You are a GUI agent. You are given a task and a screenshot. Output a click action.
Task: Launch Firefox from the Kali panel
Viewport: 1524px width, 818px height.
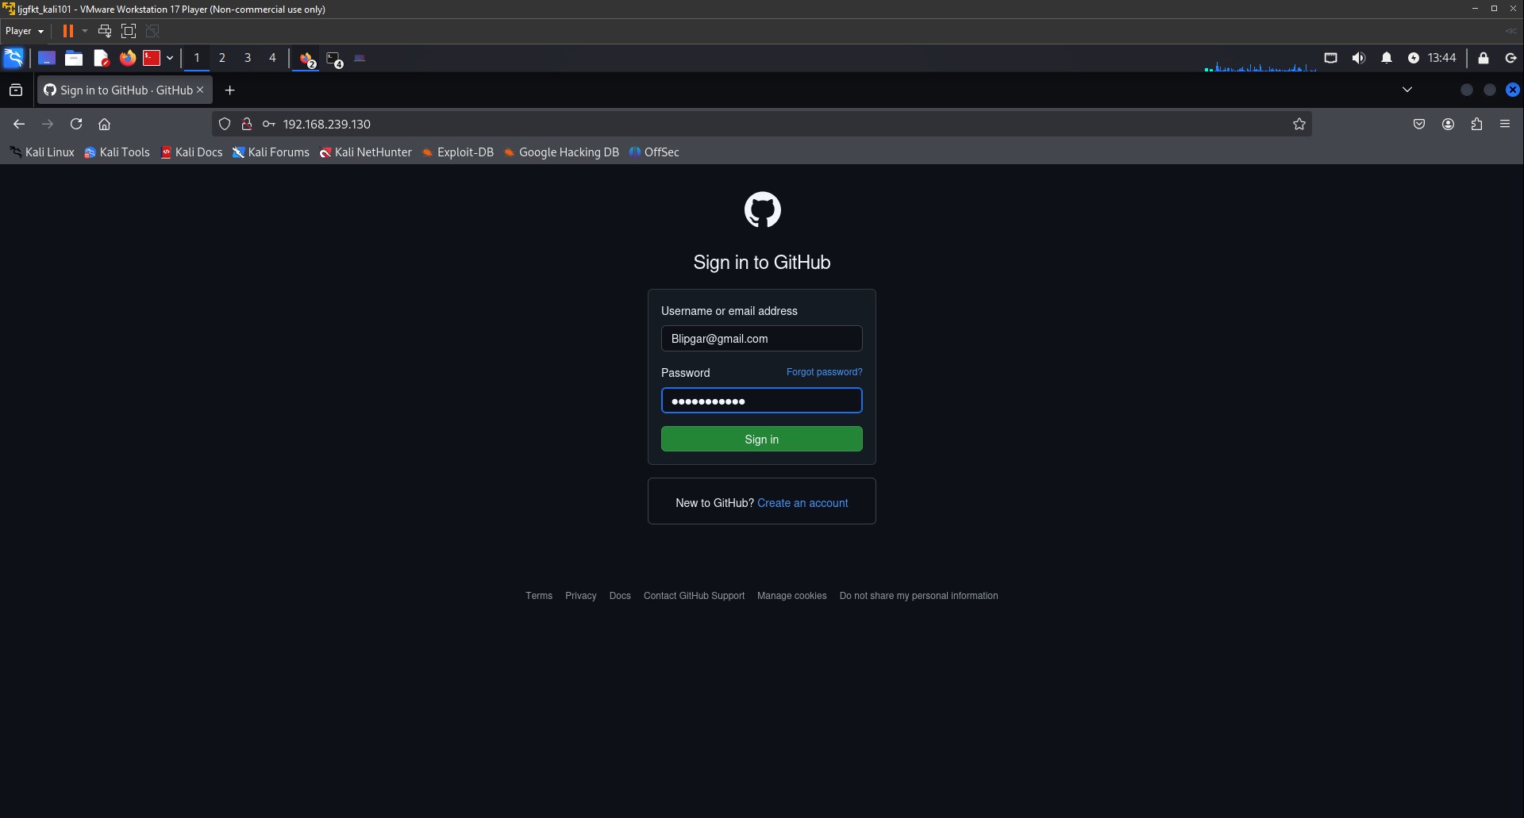click(x=127, y=58)
